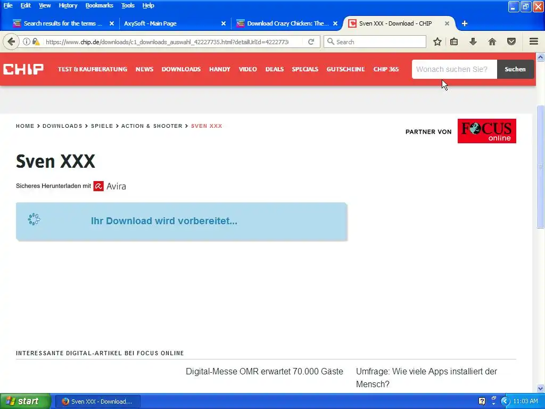Open DOWNLOADS in CHIP navigation
Image resolution: width=545 pixels, height=409 pixels.
pos(181,69)
